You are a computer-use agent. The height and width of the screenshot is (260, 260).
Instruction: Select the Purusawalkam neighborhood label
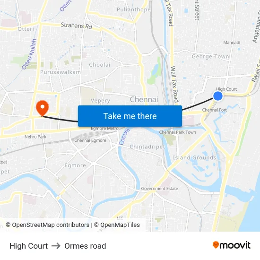coord(61,72)
